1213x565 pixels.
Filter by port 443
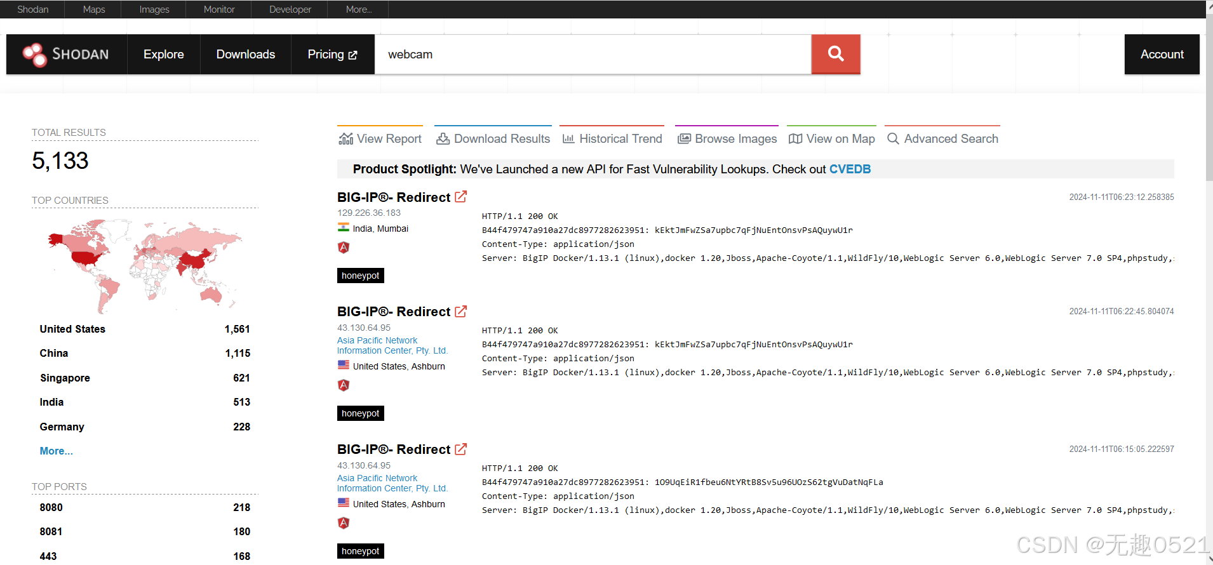tap(145, 555)
